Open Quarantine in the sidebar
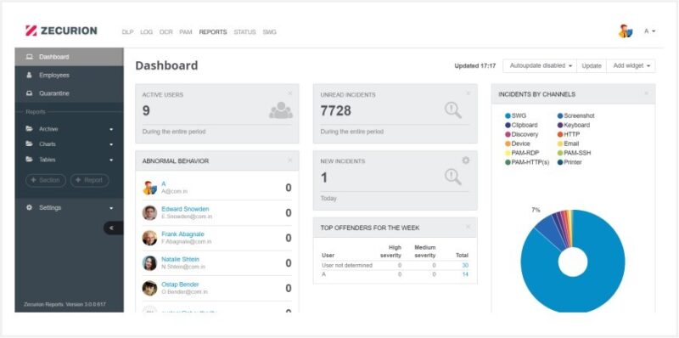The image size is (679, 338). [70, 93]
